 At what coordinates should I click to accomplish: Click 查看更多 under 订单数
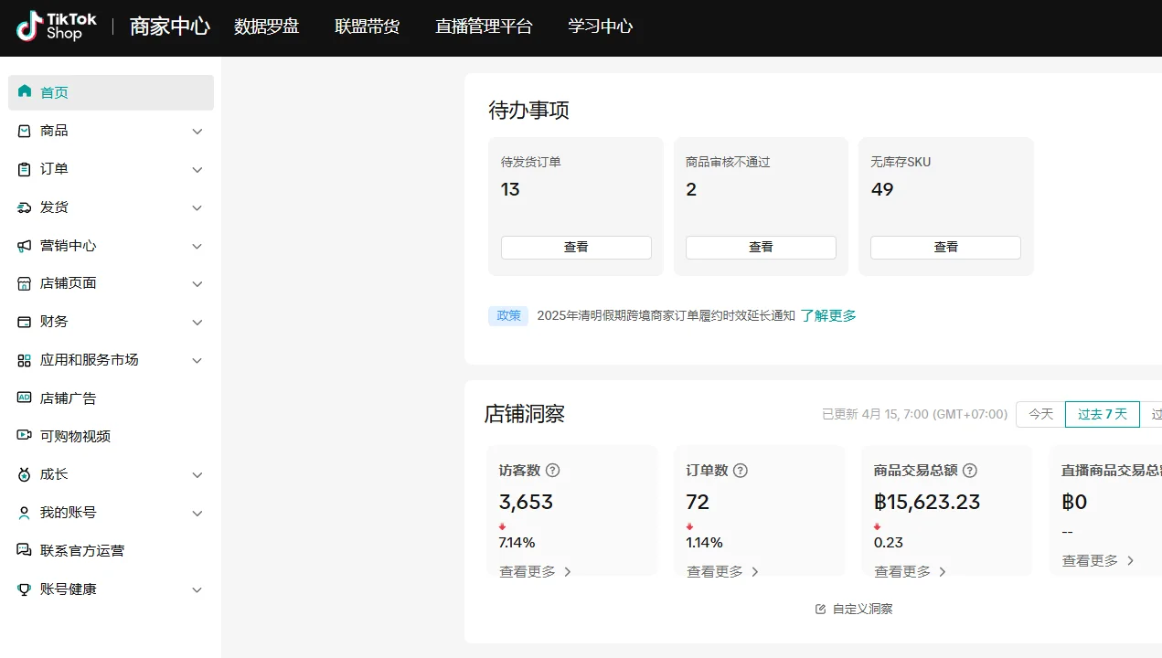pyautogui.click(x=723, y=571)
